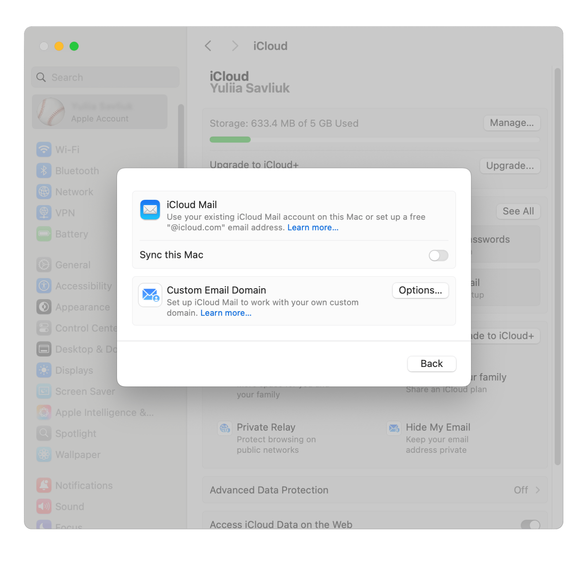
Task: Click the Hide My Email icon
Action: pyautogui.click(x=394, y=428)
